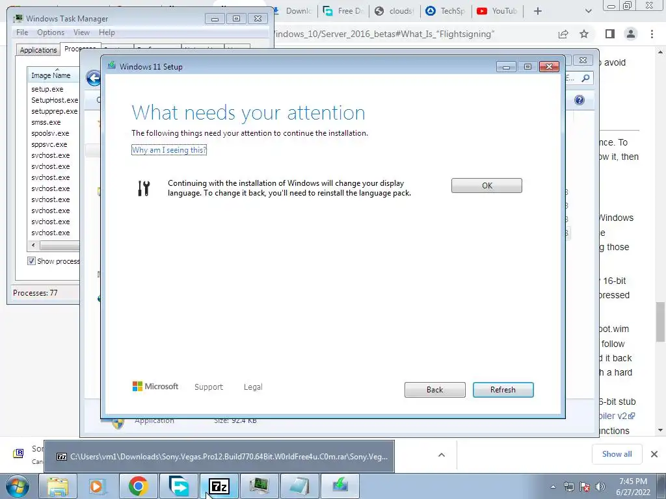Expand download item options chevron
This screenshot has width=666, height=499.
coord(442,455)
